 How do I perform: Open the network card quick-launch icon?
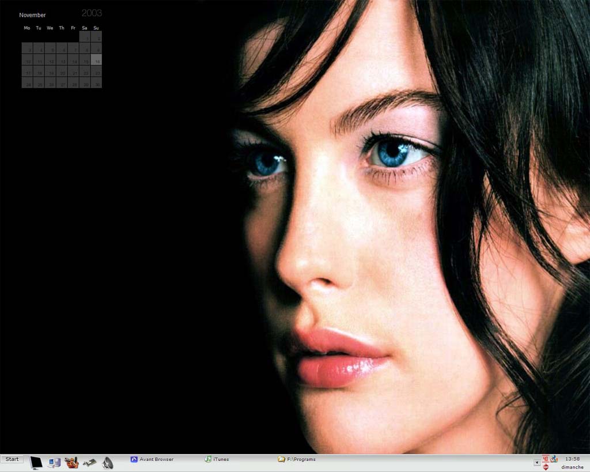[89, 463]
